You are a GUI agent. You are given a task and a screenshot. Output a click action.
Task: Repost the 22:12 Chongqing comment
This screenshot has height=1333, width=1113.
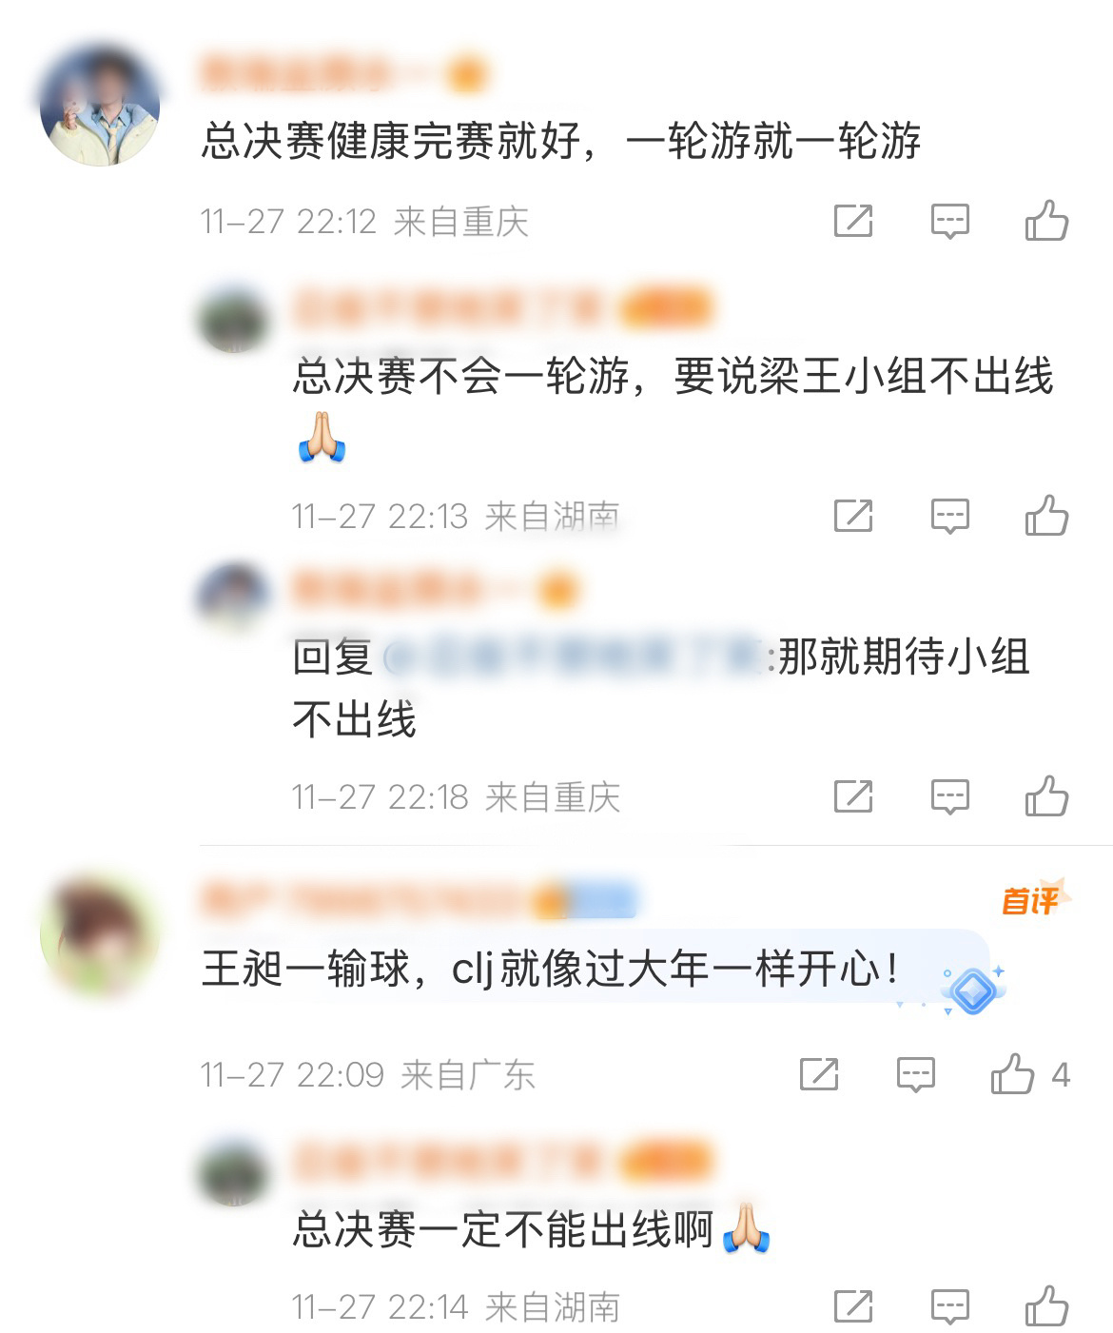(853, 221)
